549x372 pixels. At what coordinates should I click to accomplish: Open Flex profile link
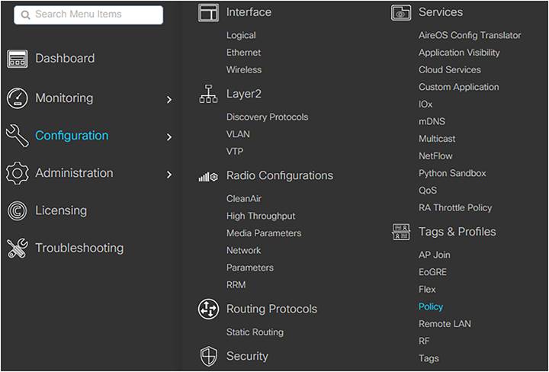click(x=427, y=290)
